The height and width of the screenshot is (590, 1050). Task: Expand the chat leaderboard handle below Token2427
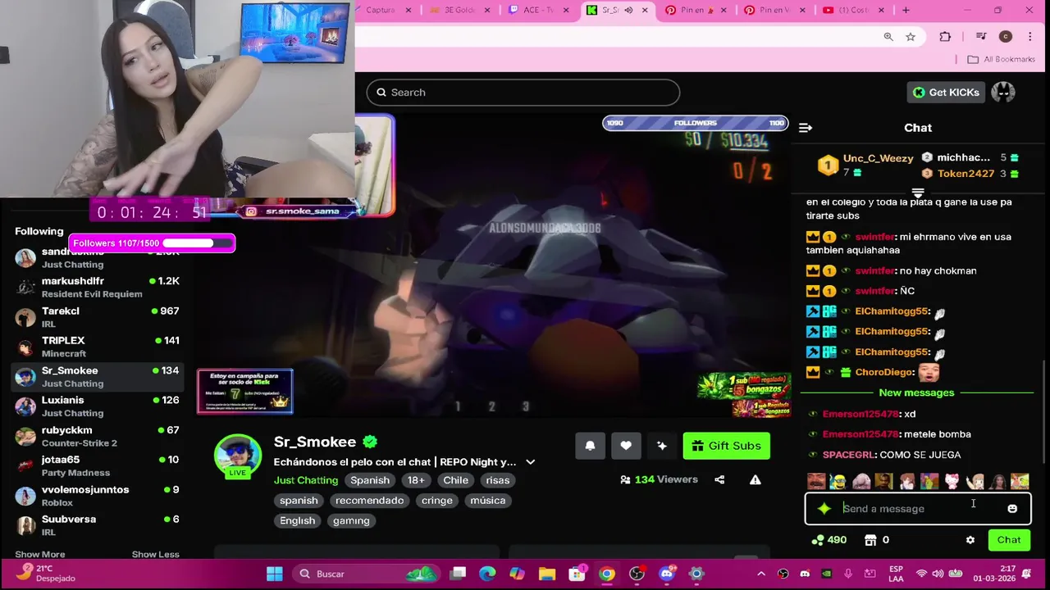(x=918, y=193)
